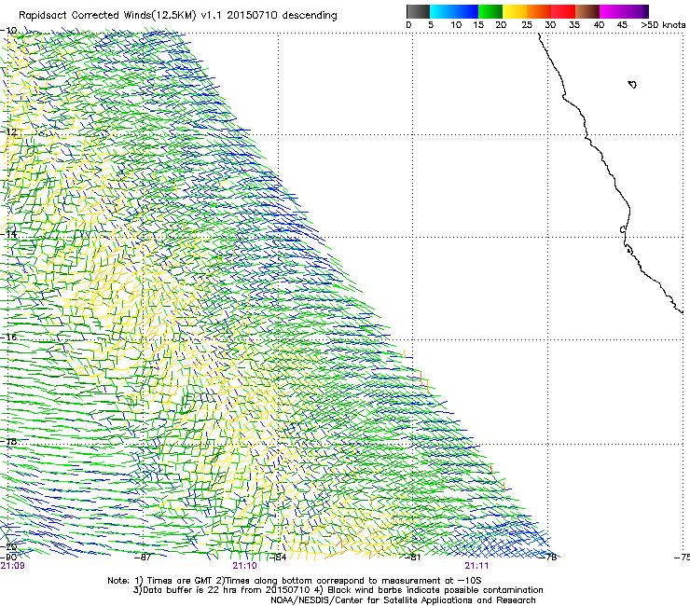Click the "Times are GMT" note line
Viewport: 690px width, 606px height.
[295, 581]
